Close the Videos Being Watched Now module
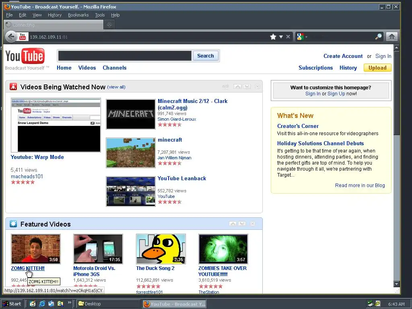The image size is (412, 309). tap(257, 87)
